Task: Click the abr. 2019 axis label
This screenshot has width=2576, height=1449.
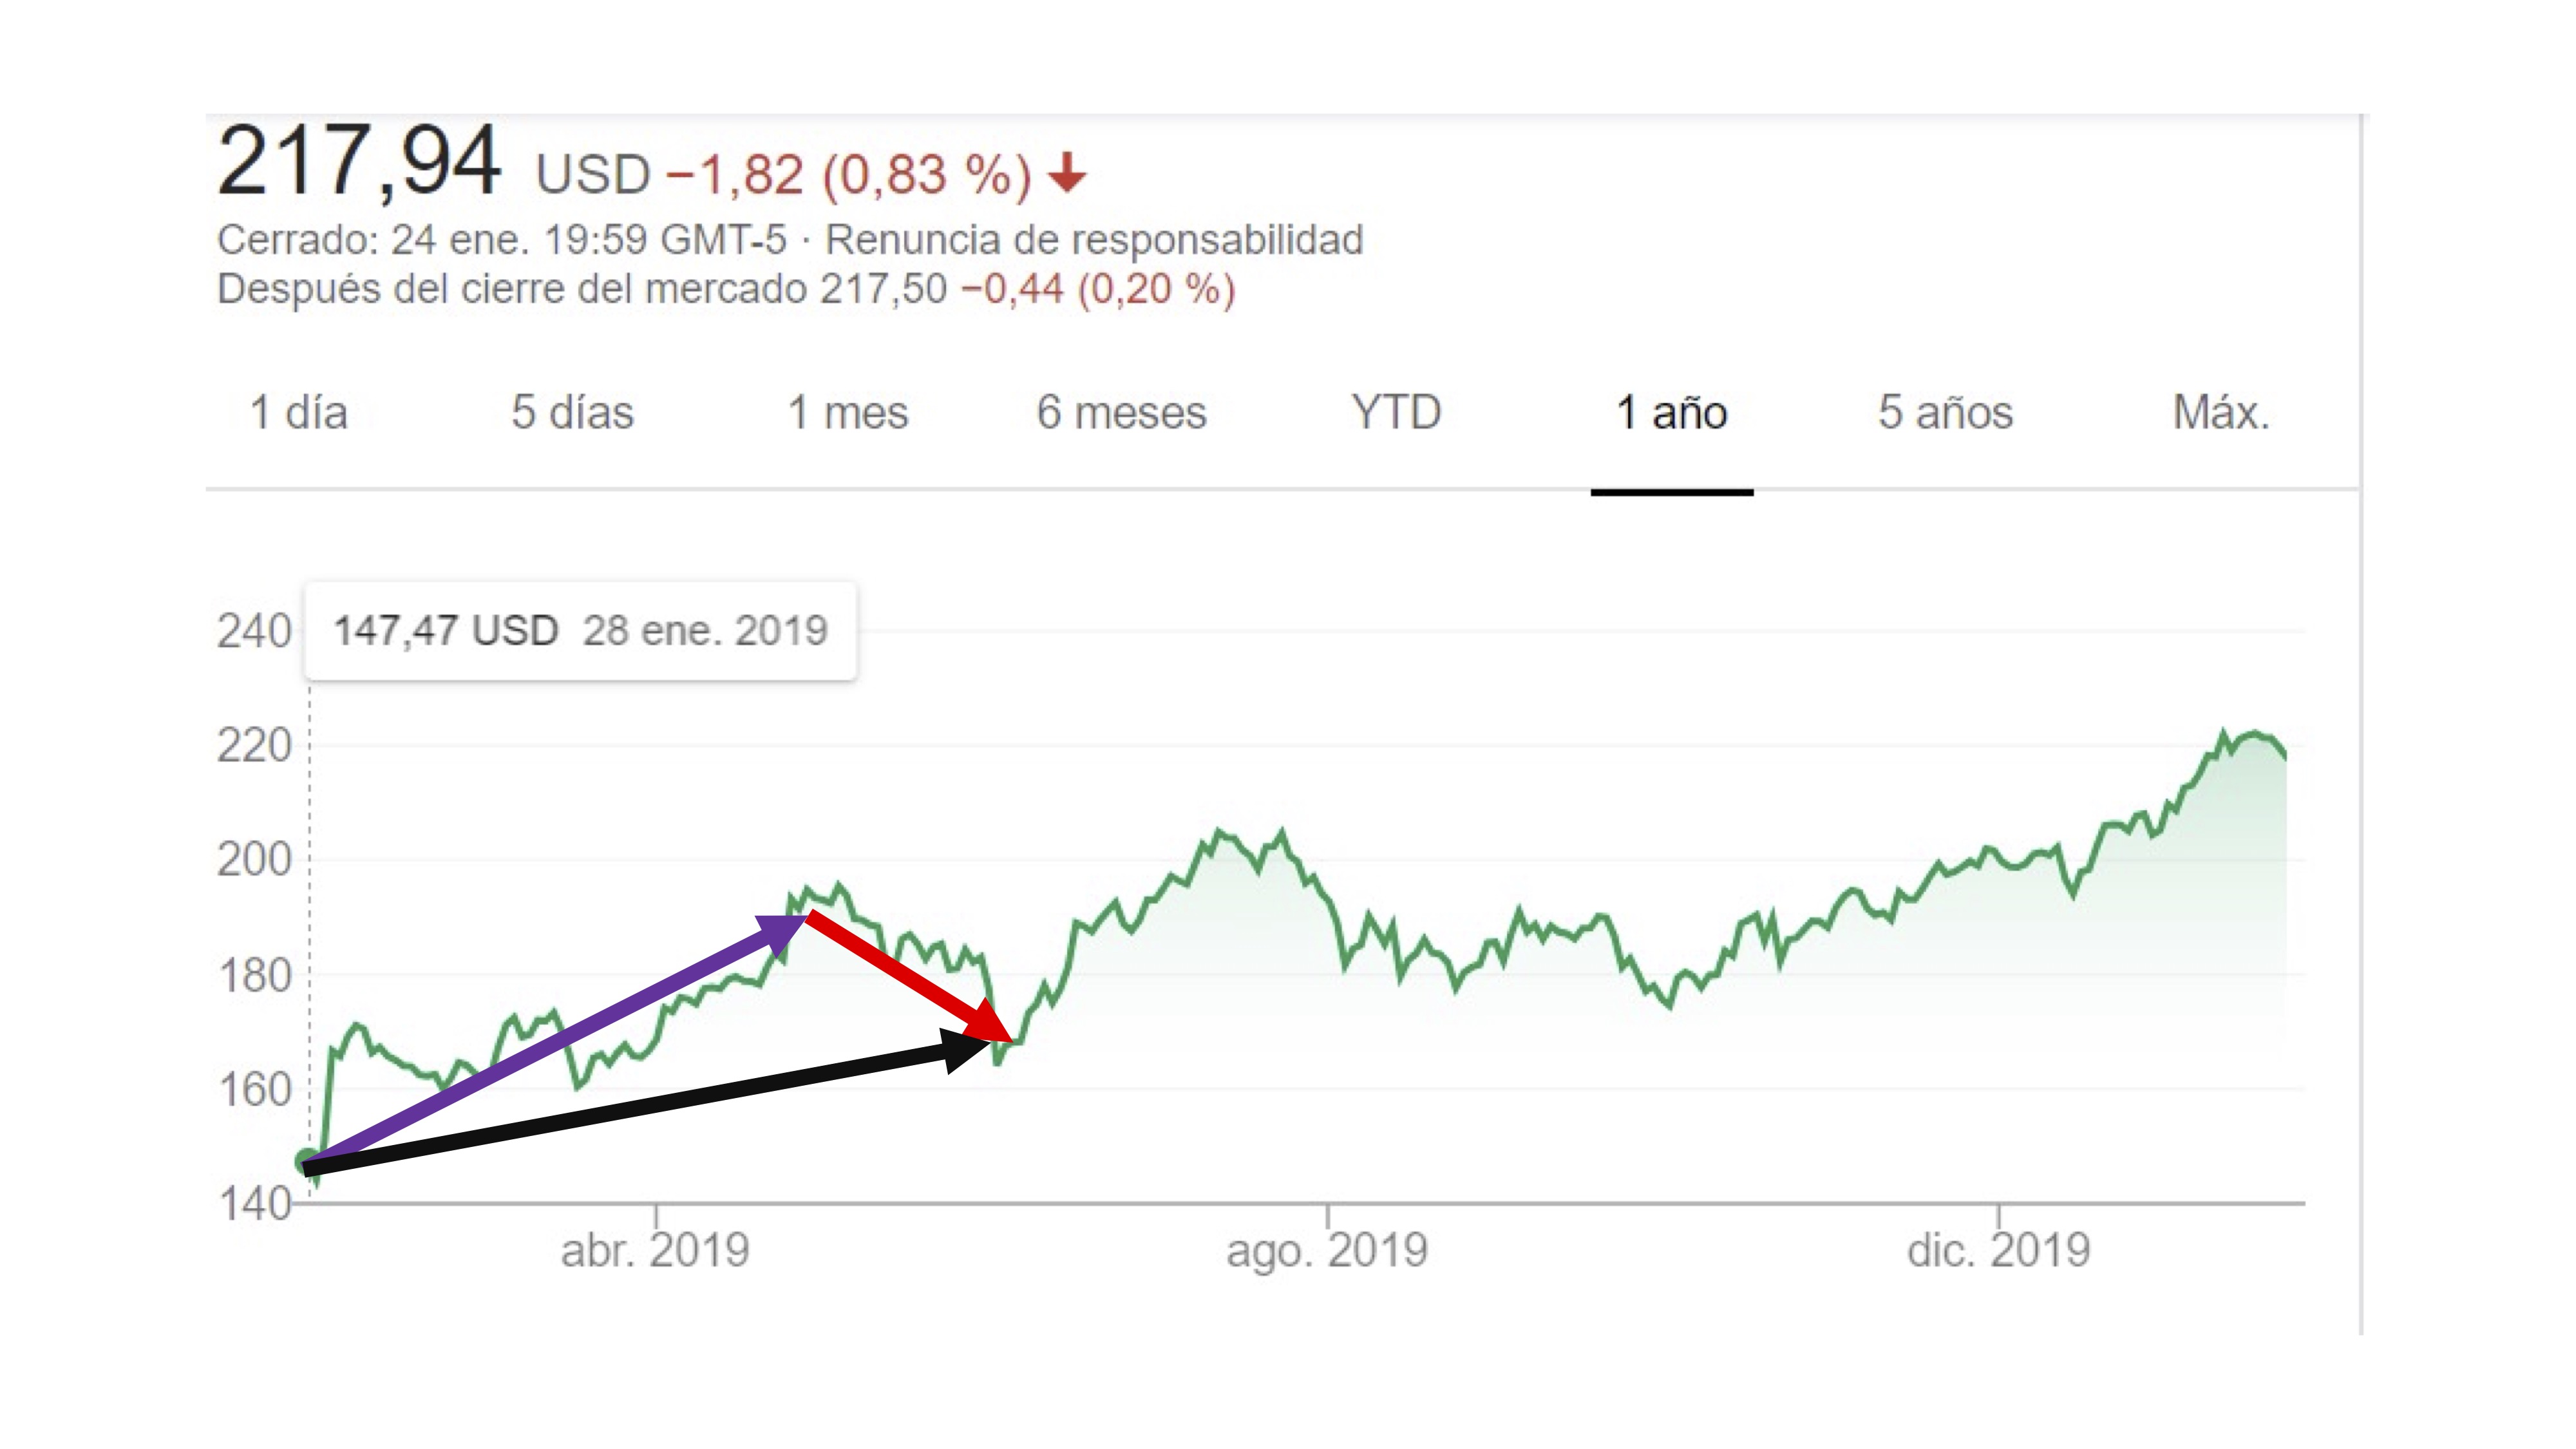Action: tap(655, 1251)
